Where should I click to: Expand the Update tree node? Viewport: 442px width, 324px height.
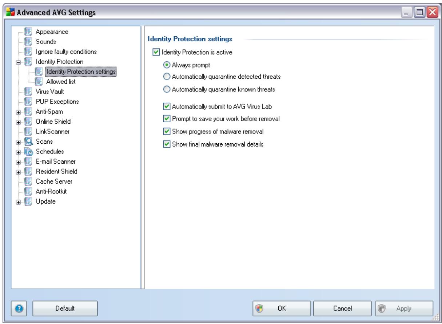point(19,201)
